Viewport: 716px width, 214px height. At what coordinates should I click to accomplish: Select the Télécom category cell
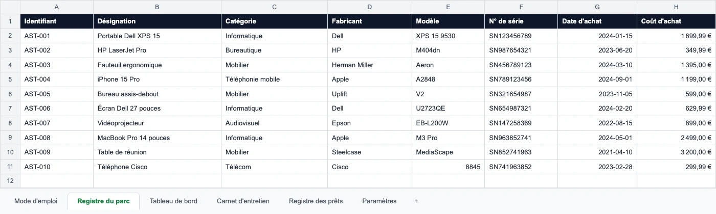275,167
